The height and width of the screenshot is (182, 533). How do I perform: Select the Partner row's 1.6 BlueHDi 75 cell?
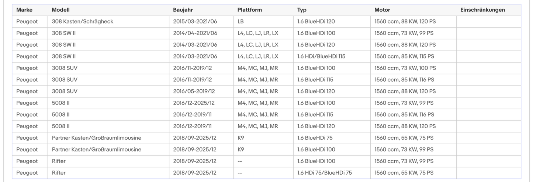(315, 138)
